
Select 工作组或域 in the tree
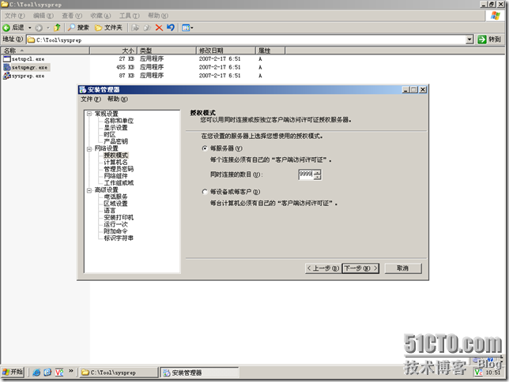[119, 183]
